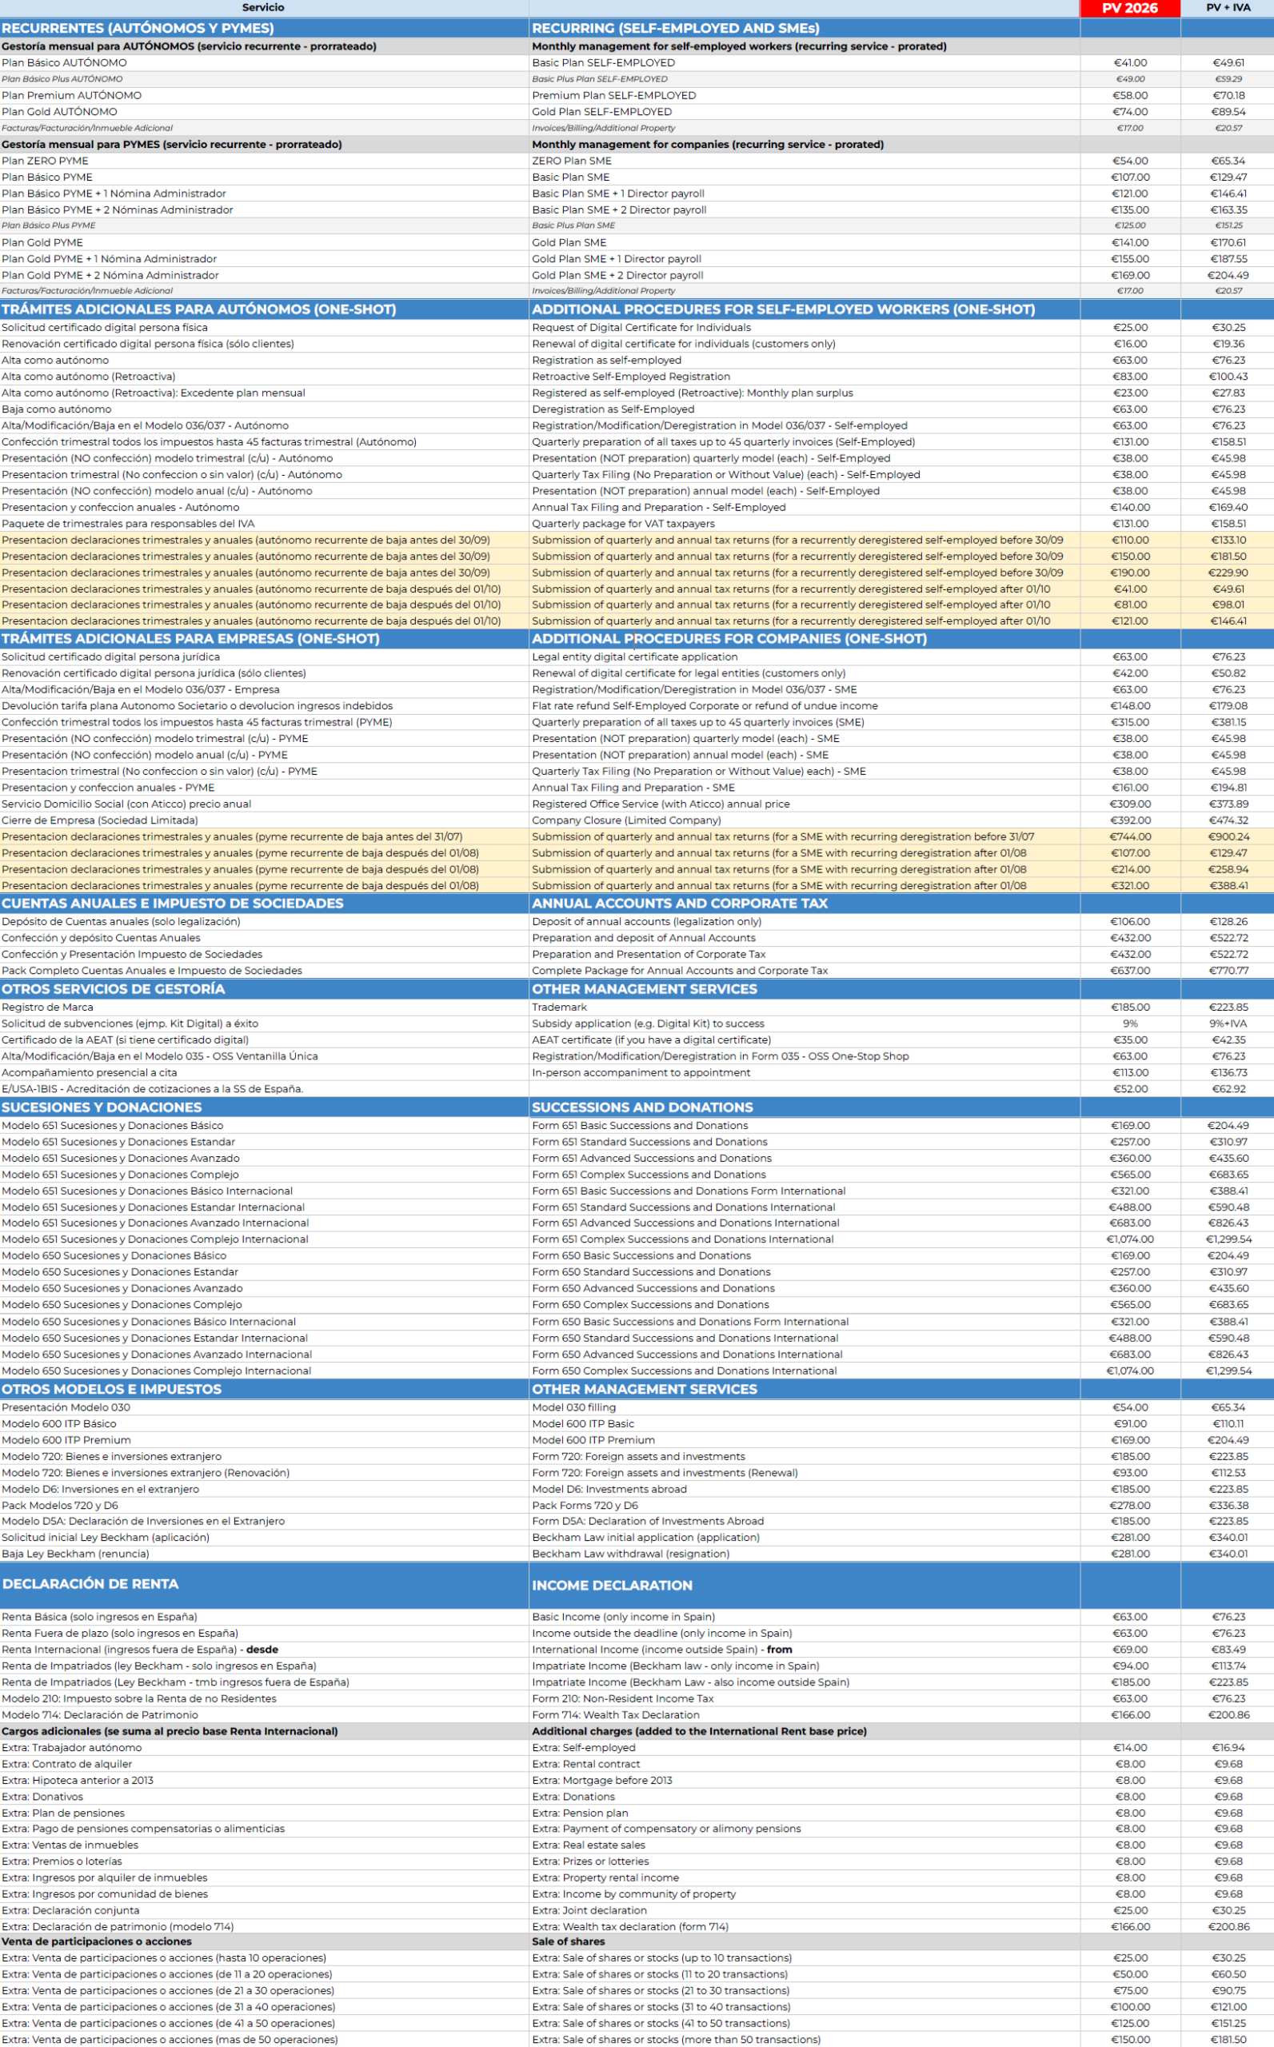This screenshot has width=1274, height=2047.
Task: Select the 'Pack Forms 720 y D6' cell
Action: [x=585, y=1506]
